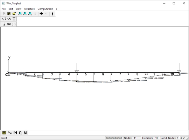Image resolution: width=189 pixels, height=140 pixels.
Task: Open the File menu
Action: 3,9
